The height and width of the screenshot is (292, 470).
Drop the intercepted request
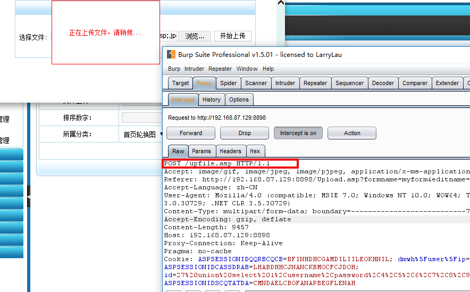245,133
